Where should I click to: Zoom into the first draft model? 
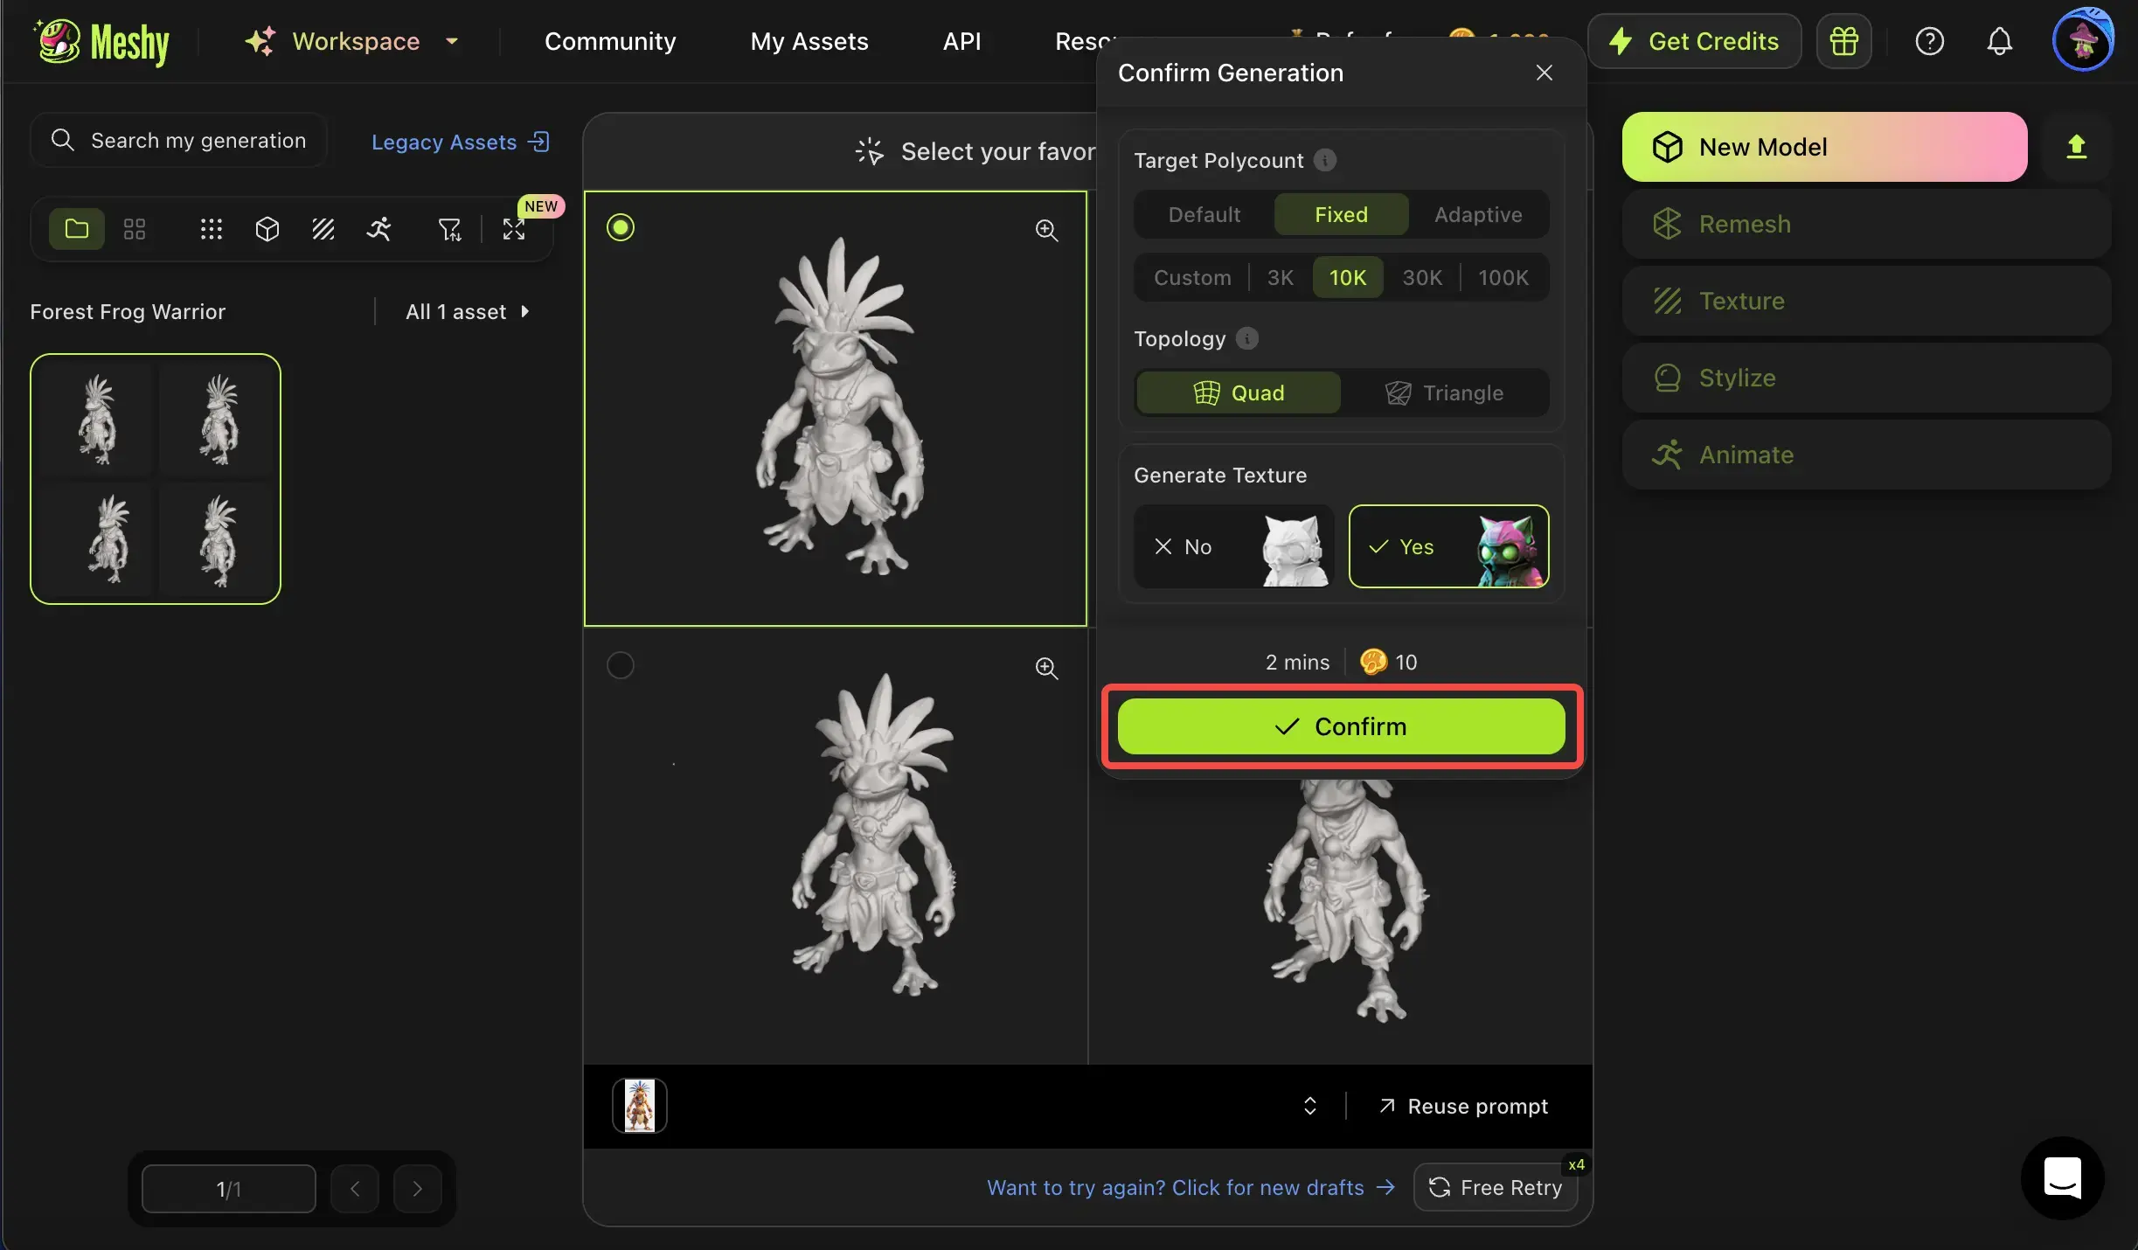[x=1046, y=230]
